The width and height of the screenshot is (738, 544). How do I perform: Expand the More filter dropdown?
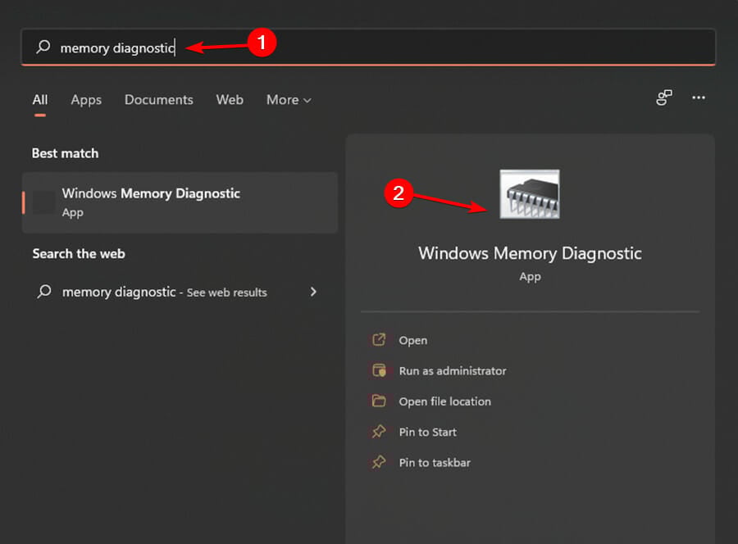(x=289, y=100)
